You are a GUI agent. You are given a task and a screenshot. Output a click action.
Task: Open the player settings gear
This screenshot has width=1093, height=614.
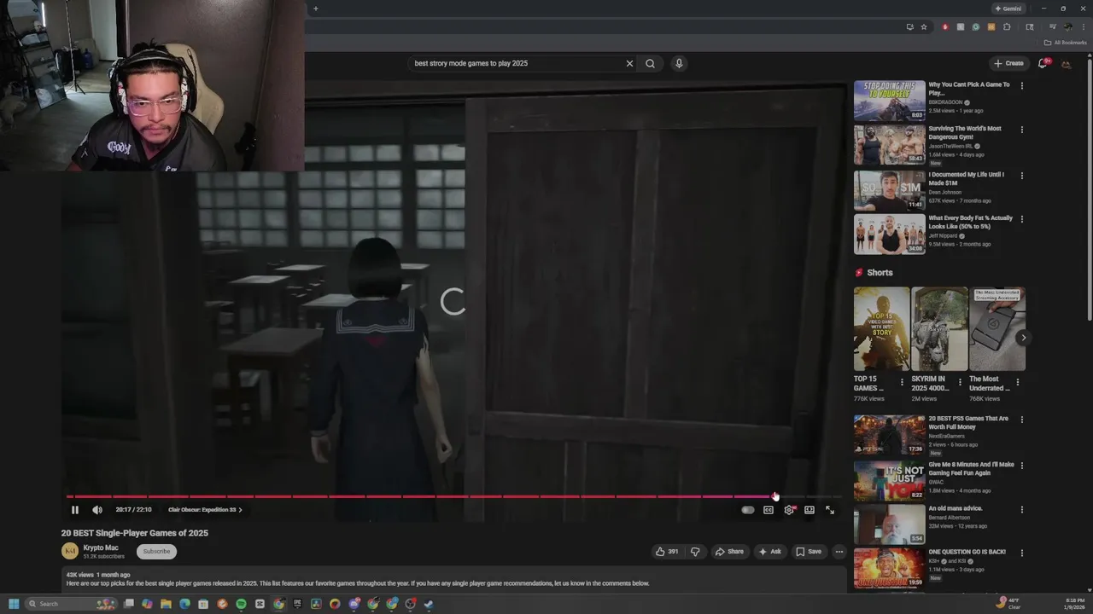click(x=789, y=510)
